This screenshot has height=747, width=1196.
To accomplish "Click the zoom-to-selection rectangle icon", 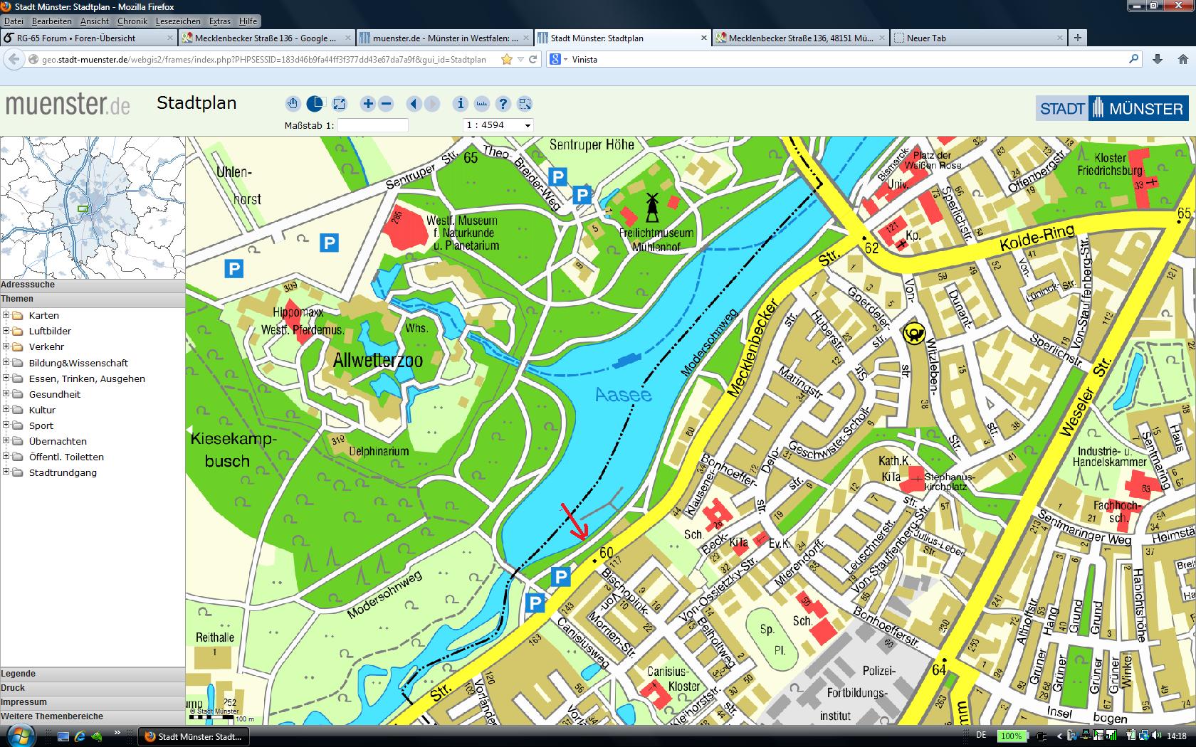I will [525, 104].
